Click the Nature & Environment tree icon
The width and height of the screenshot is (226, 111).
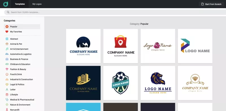(x=7, y=105)
